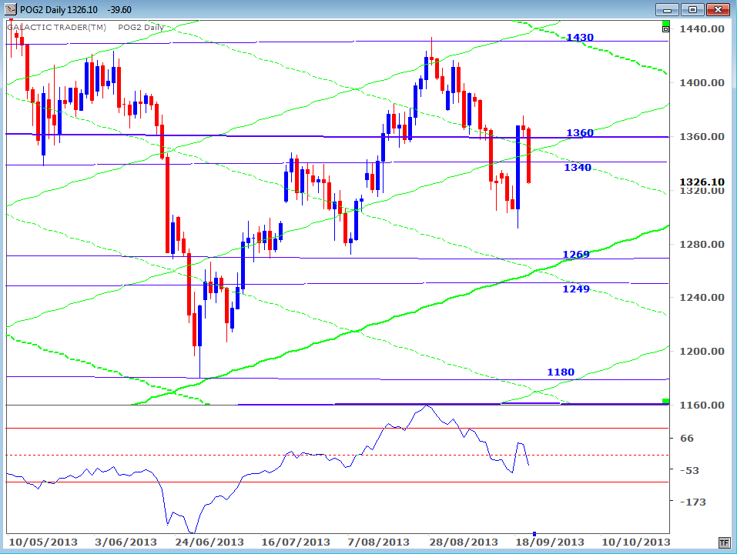Select the 1269 price level label
The height and width of the screenshot is (554, 737).
pyautogui.click(x=576, y=255)
